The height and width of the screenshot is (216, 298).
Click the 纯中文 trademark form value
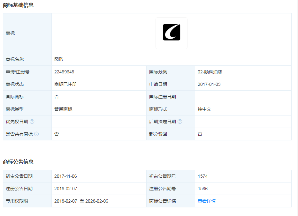pos(204,109)
